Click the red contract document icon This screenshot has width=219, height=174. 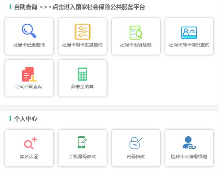[29, 74]
